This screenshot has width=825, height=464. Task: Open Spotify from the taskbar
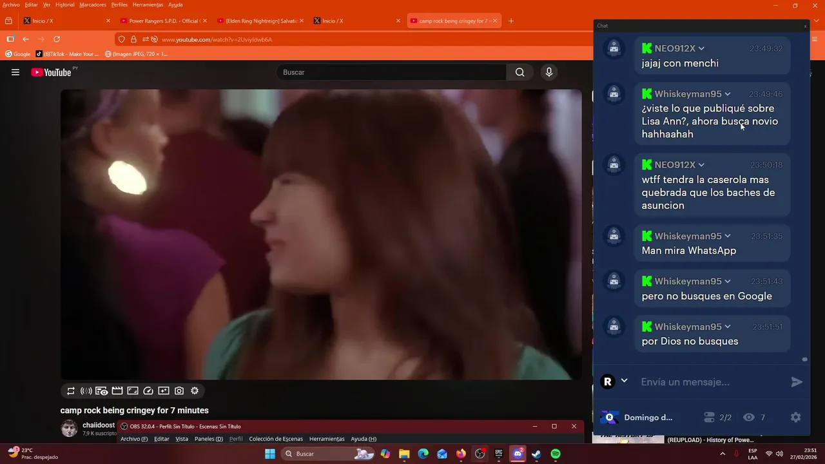(x=556, y=454)
